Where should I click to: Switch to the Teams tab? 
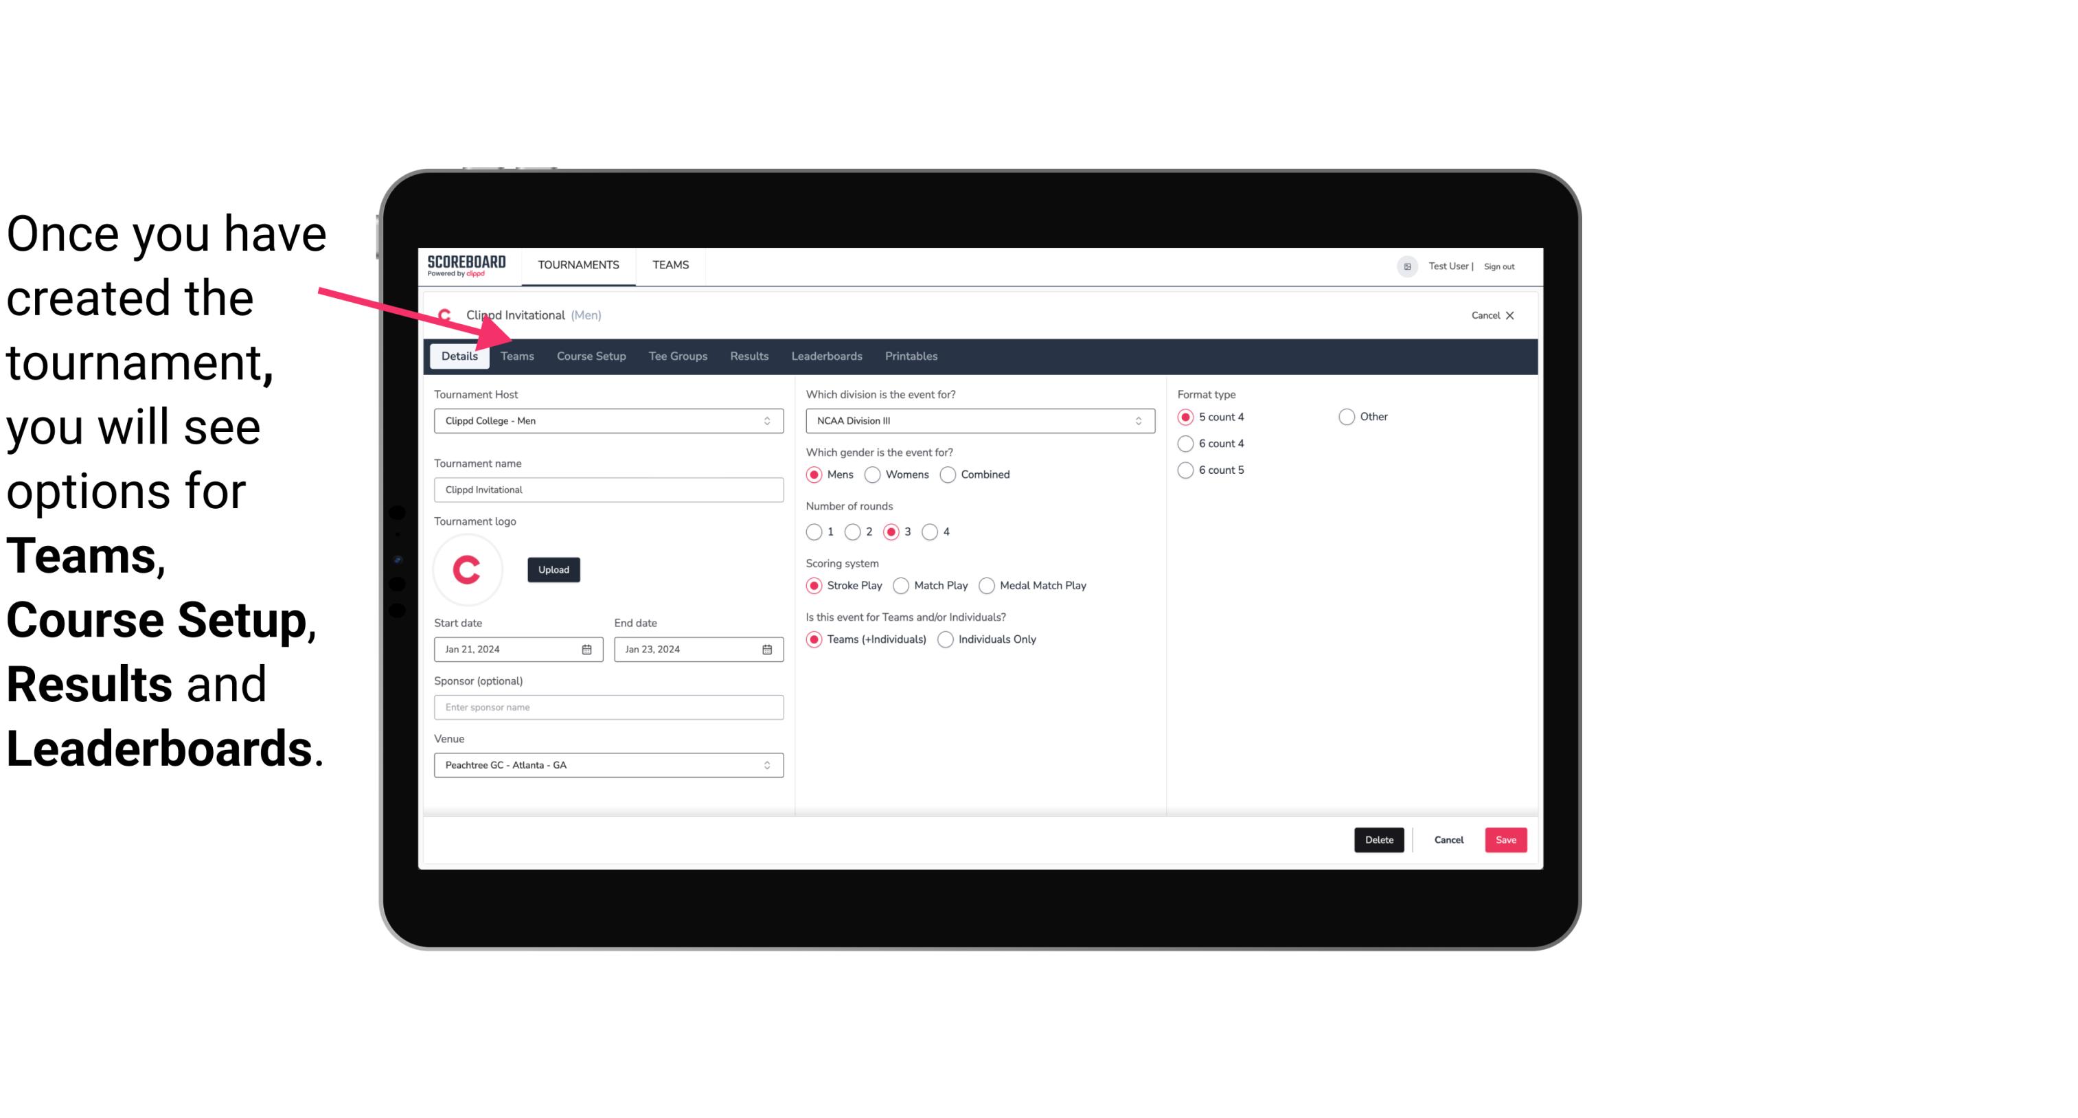click(x=516, y=355)
